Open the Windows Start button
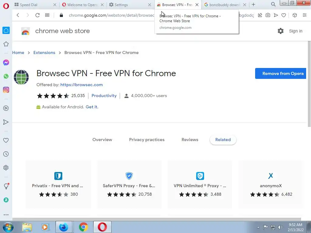Viewport: 311px width, 233px height. point(8,227)
